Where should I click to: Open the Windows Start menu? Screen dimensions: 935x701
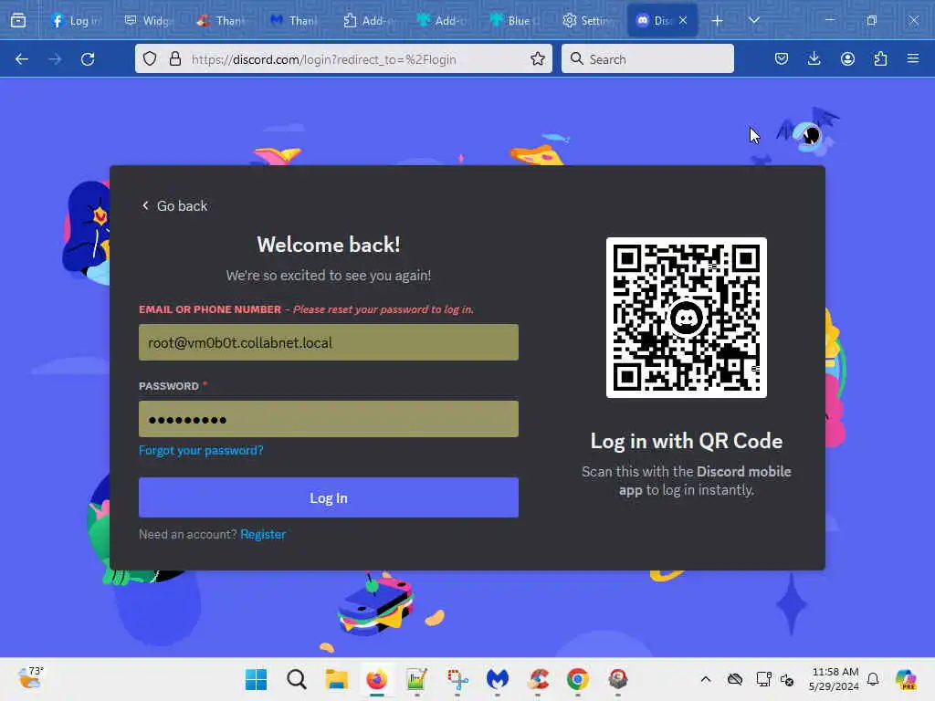click(257, 679)
